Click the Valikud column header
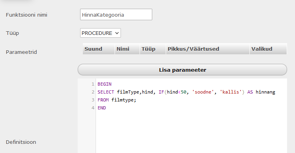 (268, 49)
